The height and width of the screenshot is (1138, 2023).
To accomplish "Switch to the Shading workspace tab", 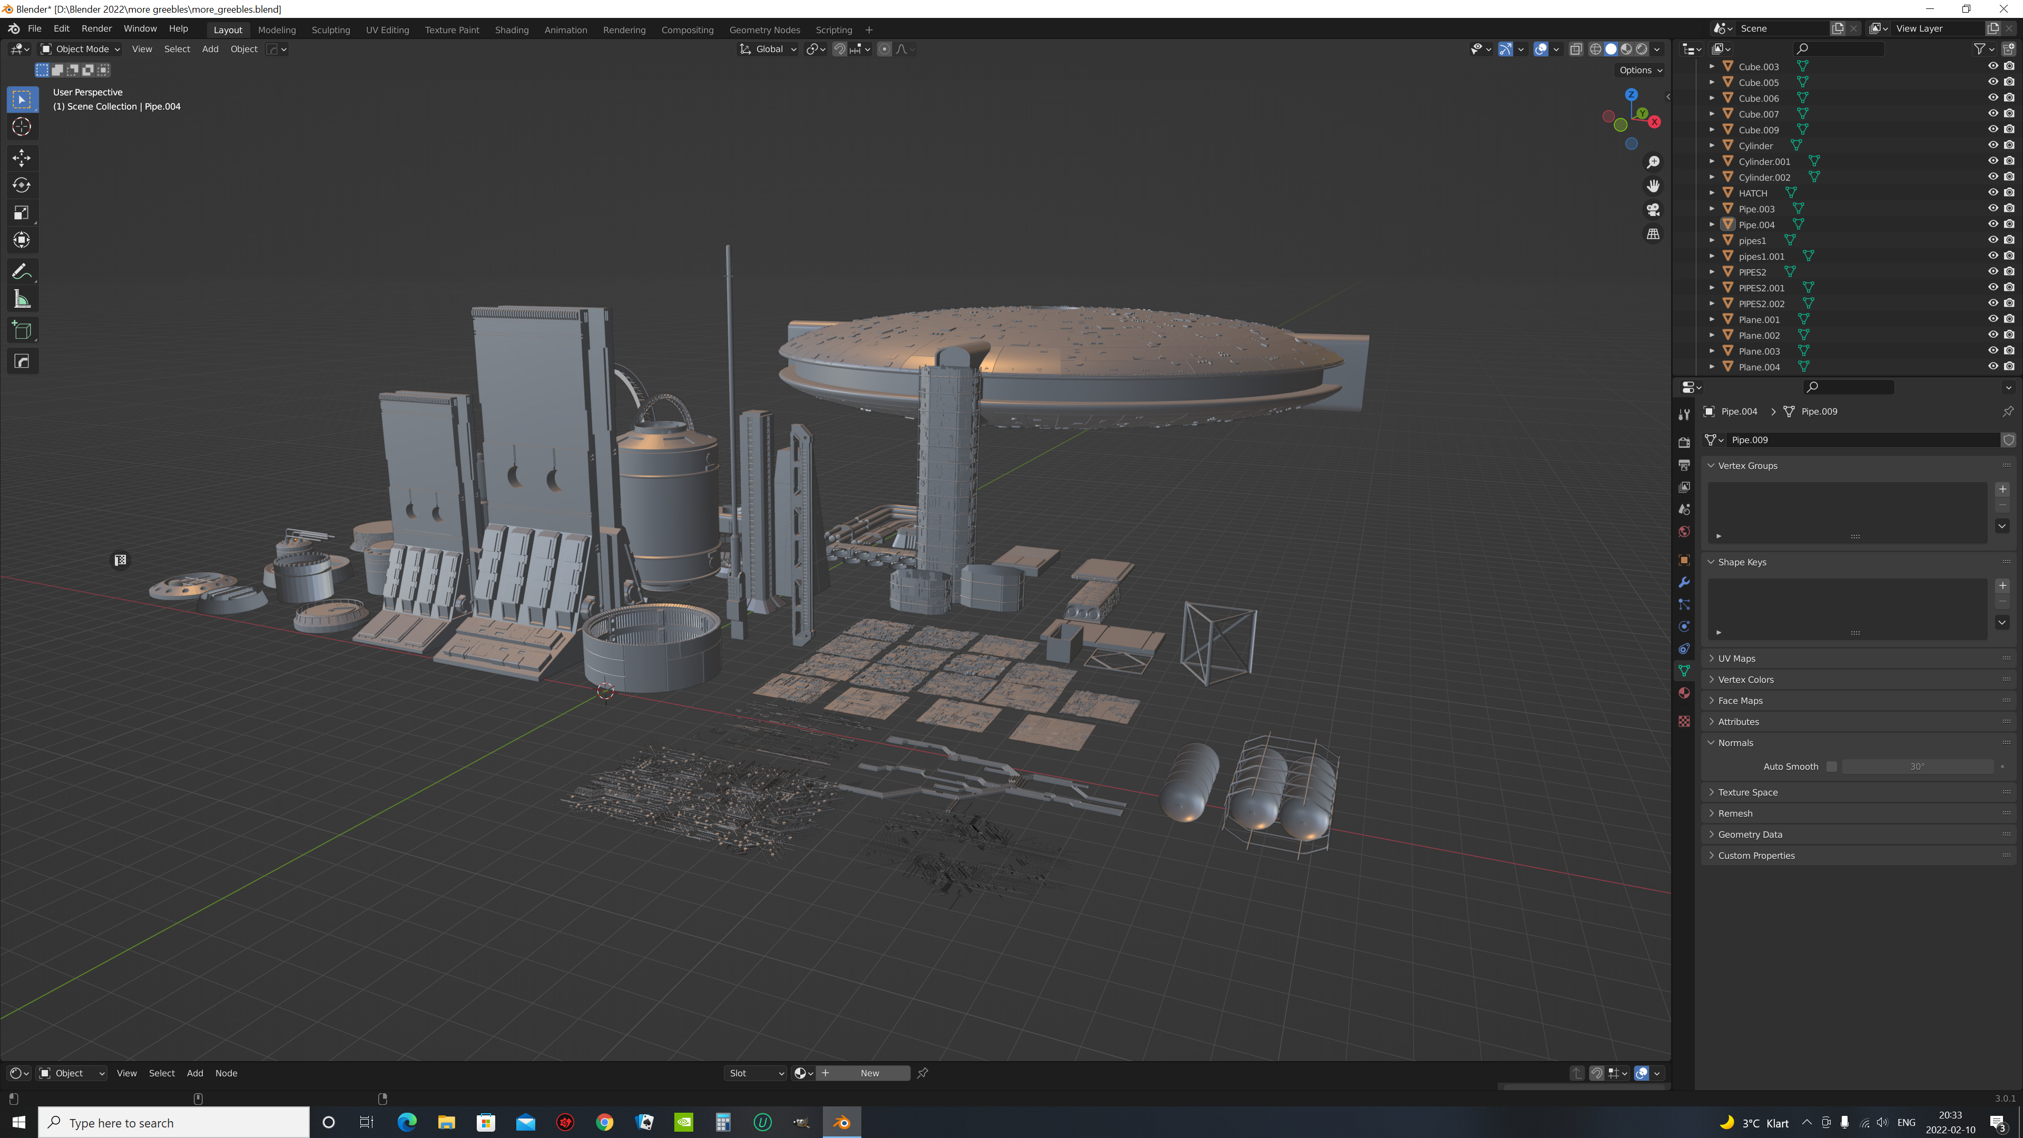I will [512, 29].
